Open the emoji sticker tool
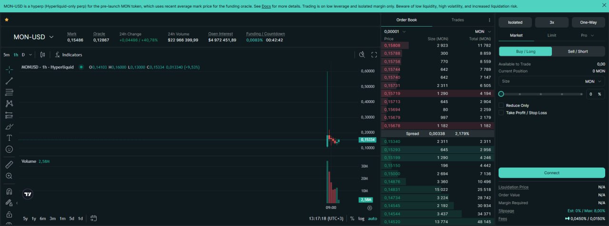The height and width of the screenshot is (226, 609). click(9, 149)
